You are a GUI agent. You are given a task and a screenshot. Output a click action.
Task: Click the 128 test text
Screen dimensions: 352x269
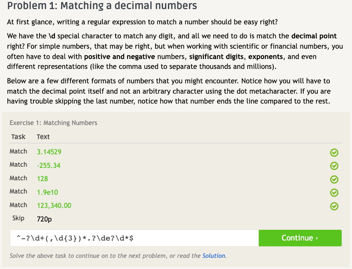pyautogui.click(x=42, y=179)
